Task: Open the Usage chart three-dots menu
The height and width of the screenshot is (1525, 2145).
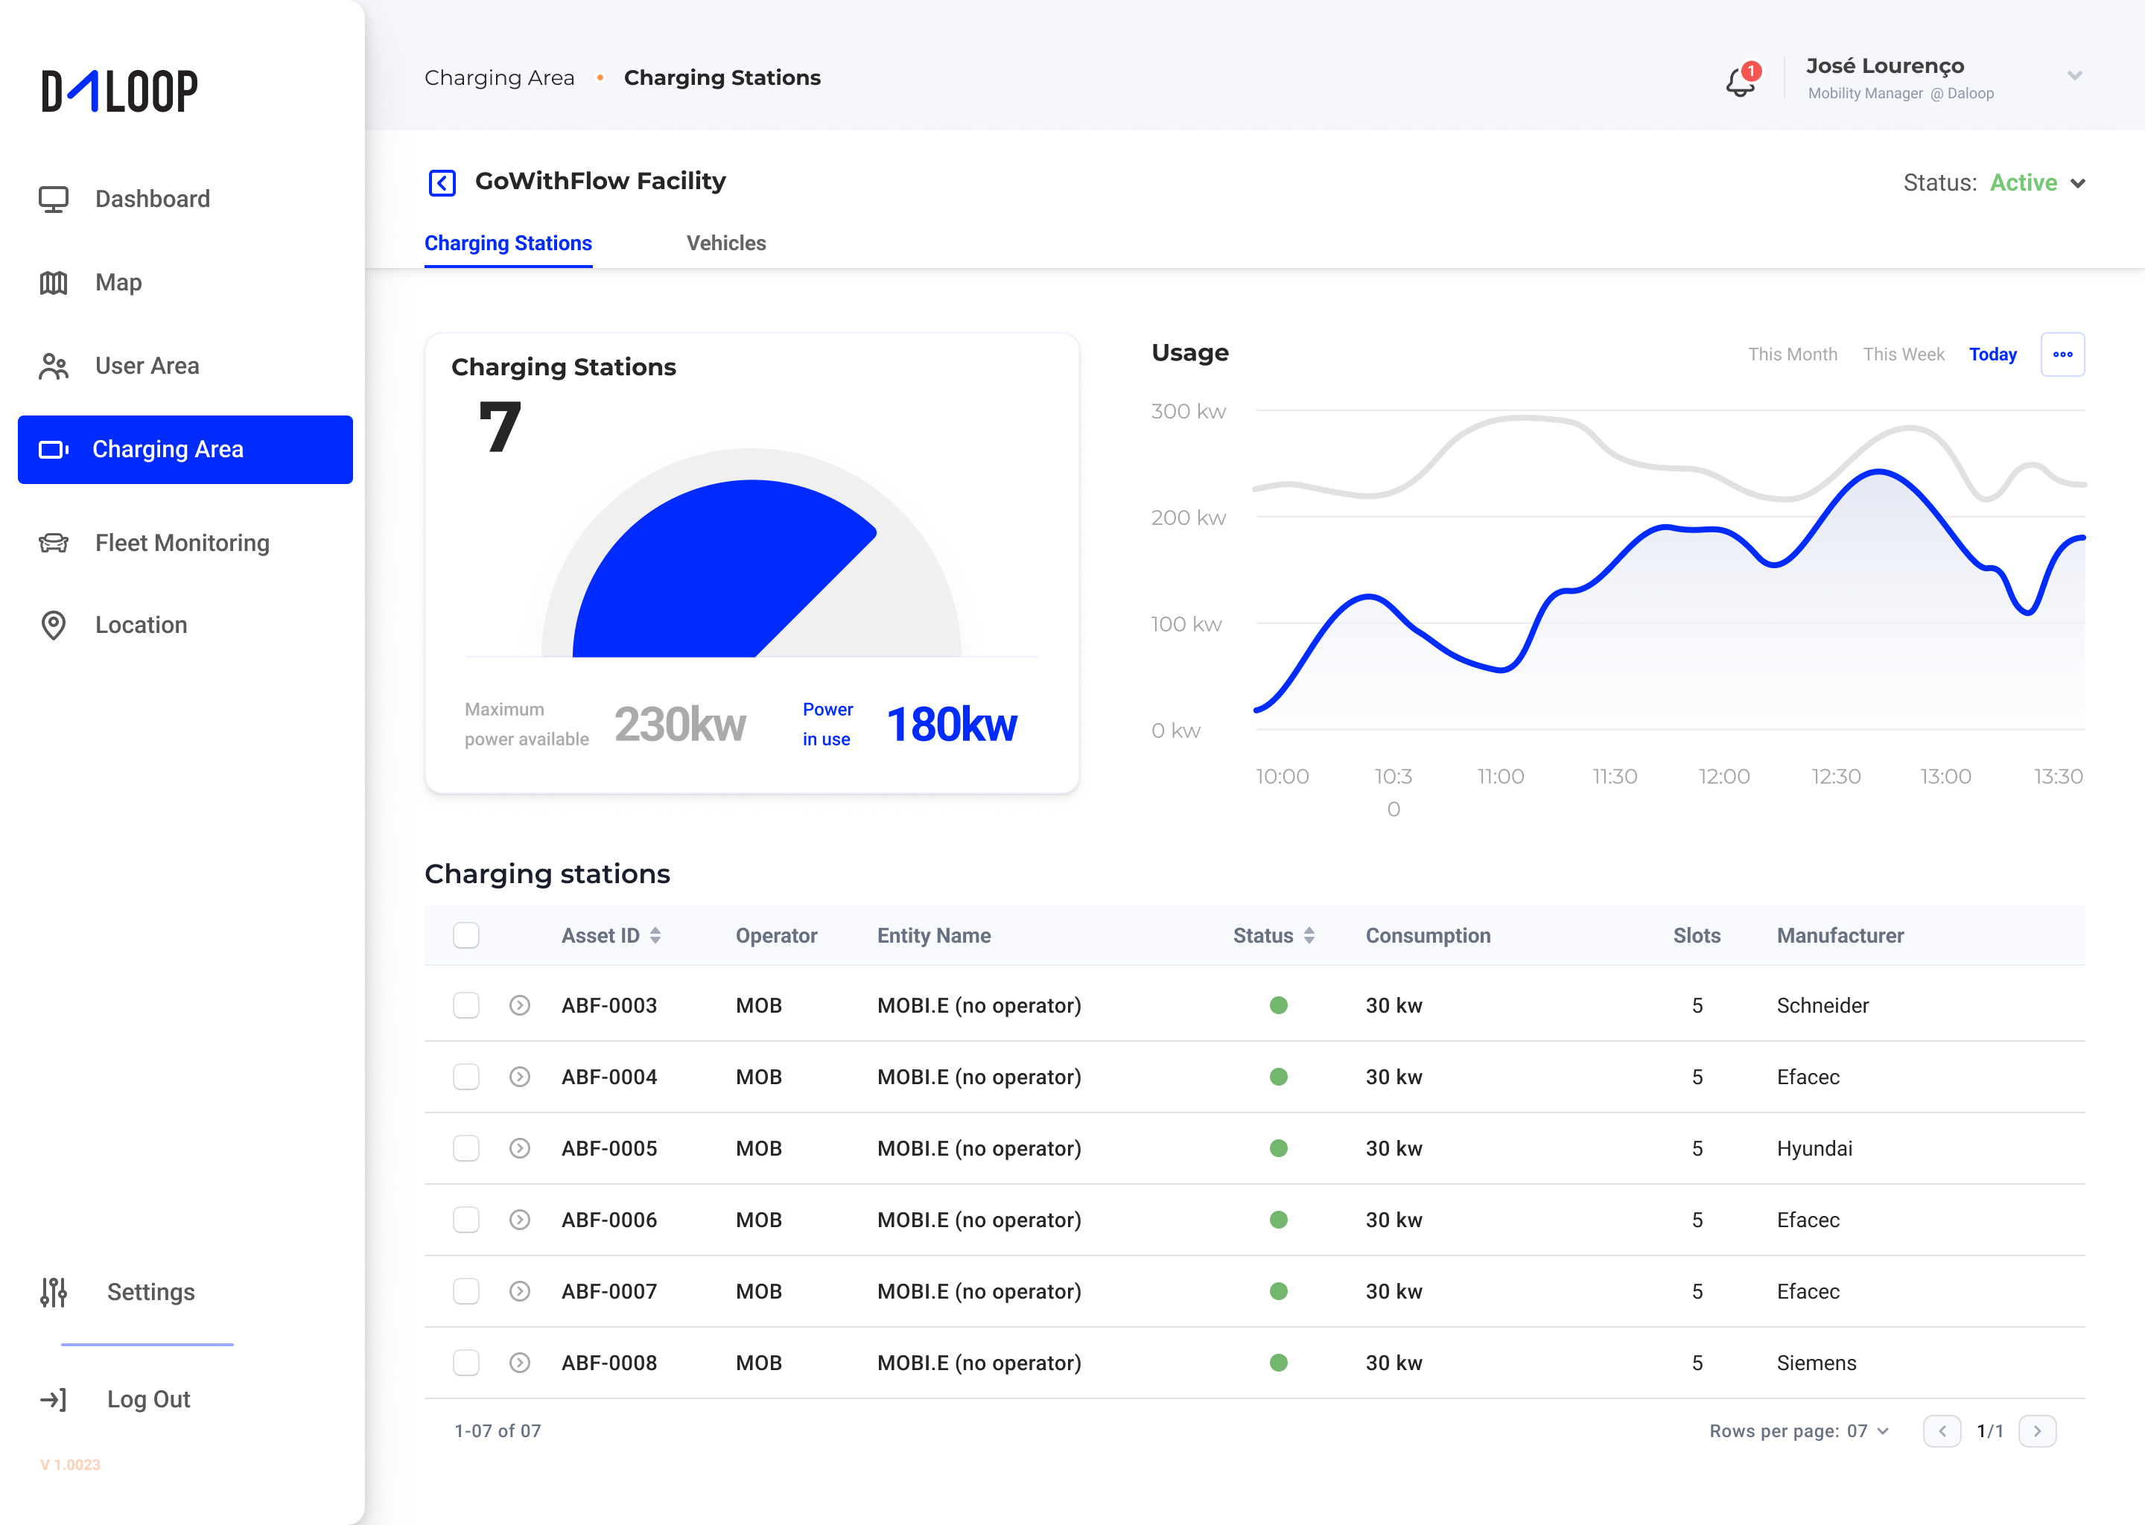Action: coord(2062,354)
